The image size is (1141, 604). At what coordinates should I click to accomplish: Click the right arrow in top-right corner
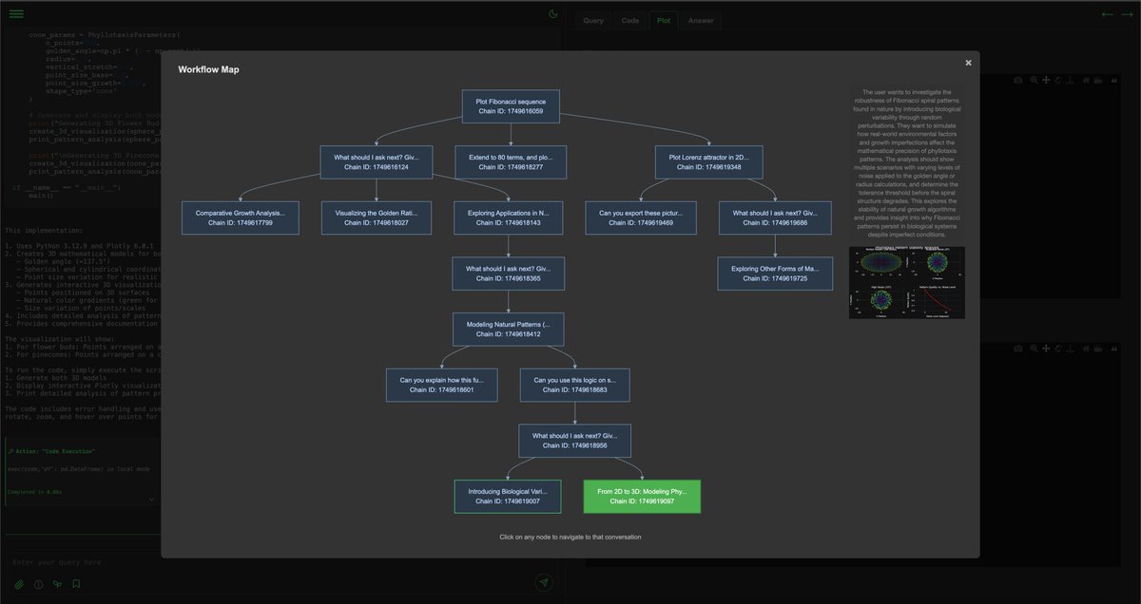(x=1125, y=14)
